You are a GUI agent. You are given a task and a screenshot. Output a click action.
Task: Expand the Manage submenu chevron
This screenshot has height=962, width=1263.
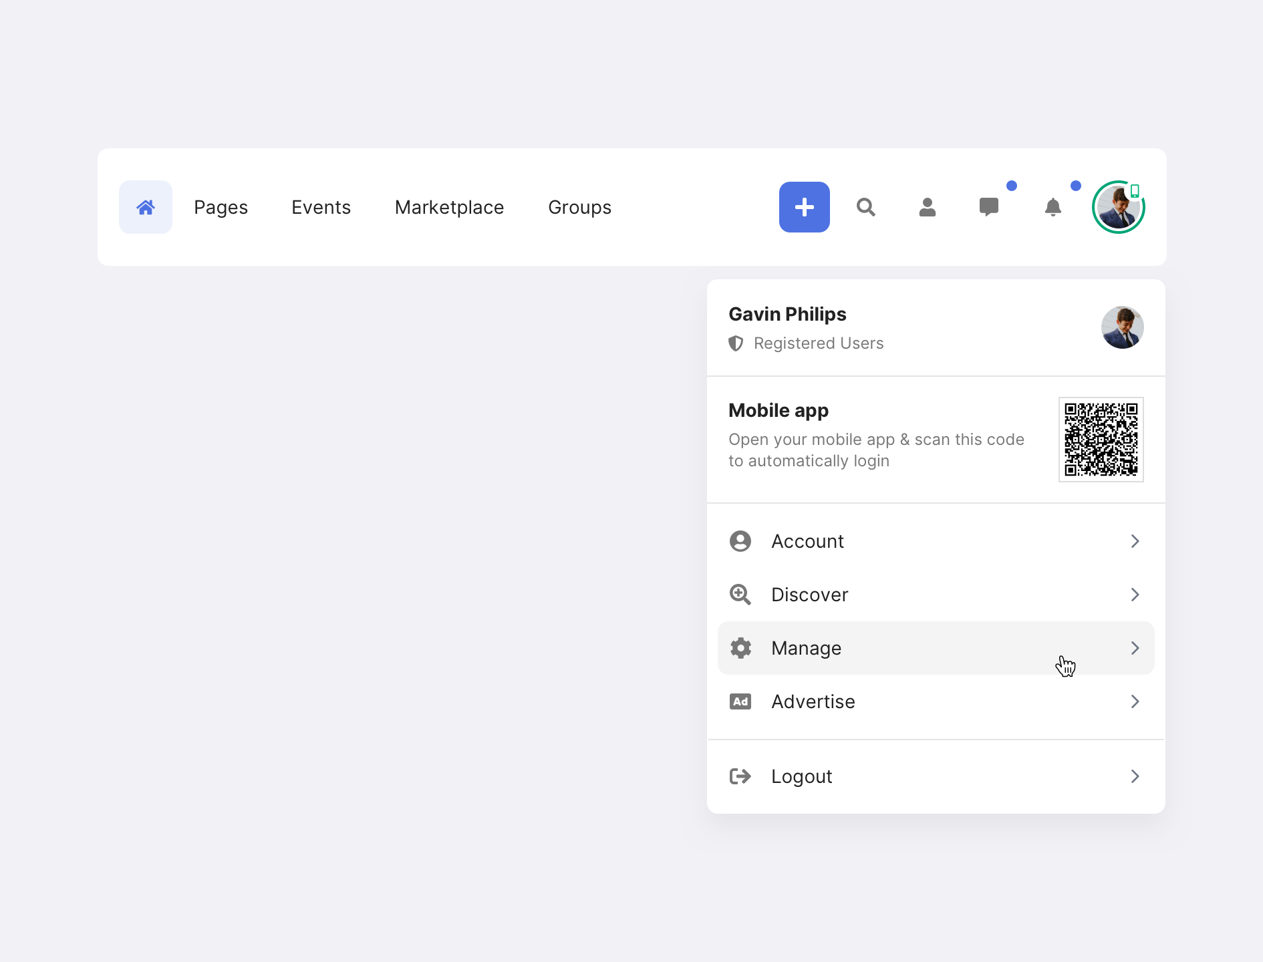click(1135, 648)
